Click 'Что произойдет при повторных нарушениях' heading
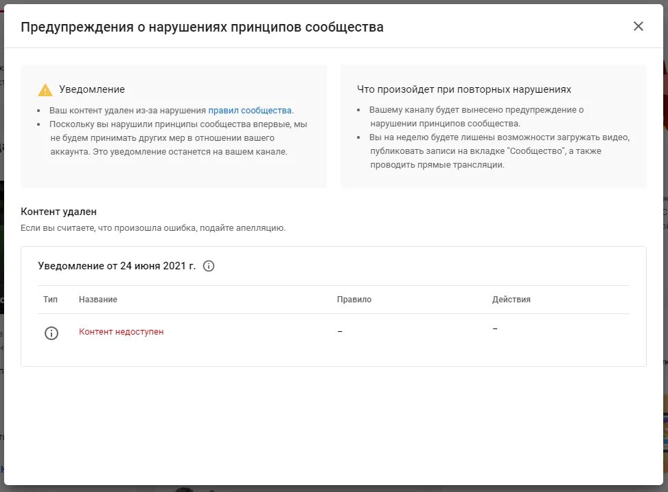This screenshot has width=668, height=492. (464, 89)
